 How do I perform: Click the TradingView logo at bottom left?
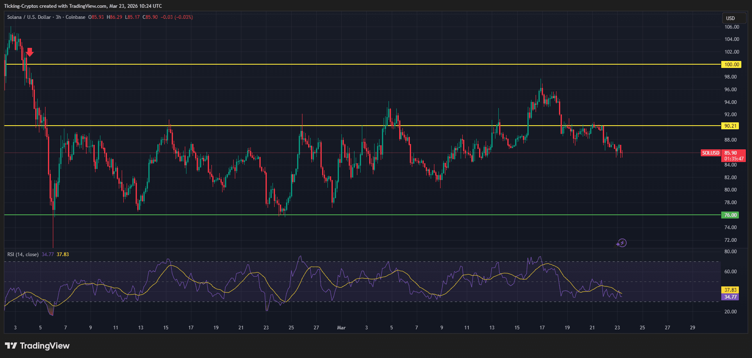tap(37, 346)
